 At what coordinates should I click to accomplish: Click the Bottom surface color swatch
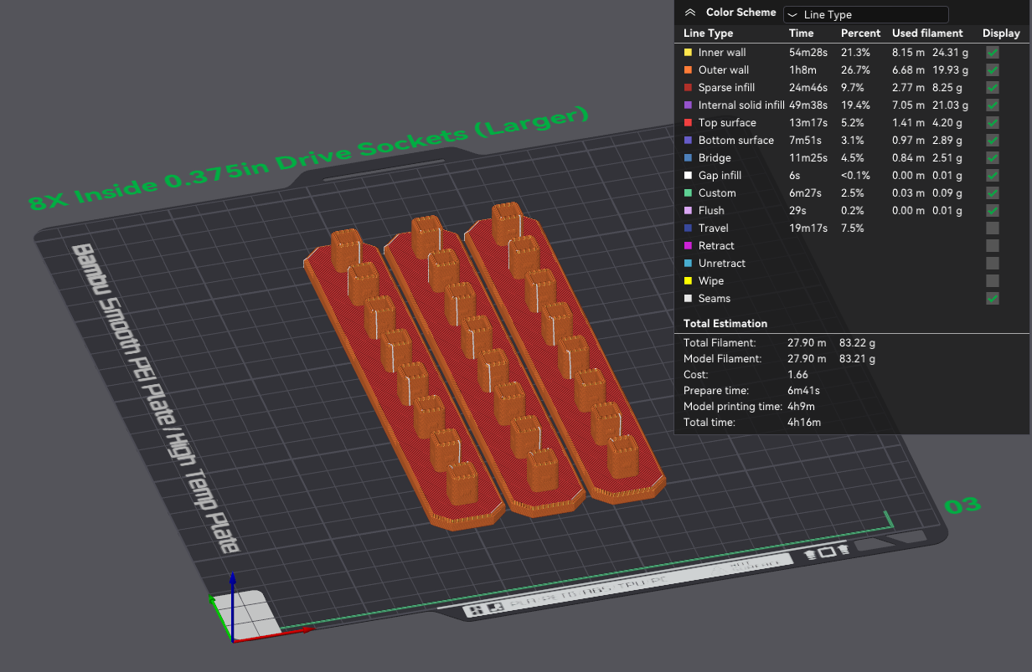coord(689,141)
